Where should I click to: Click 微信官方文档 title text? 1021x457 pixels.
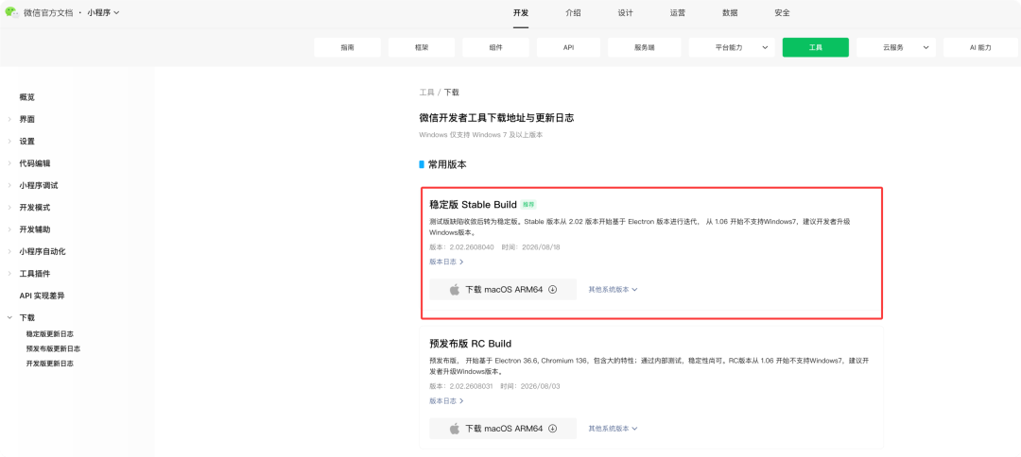click(x=48, y=13)
